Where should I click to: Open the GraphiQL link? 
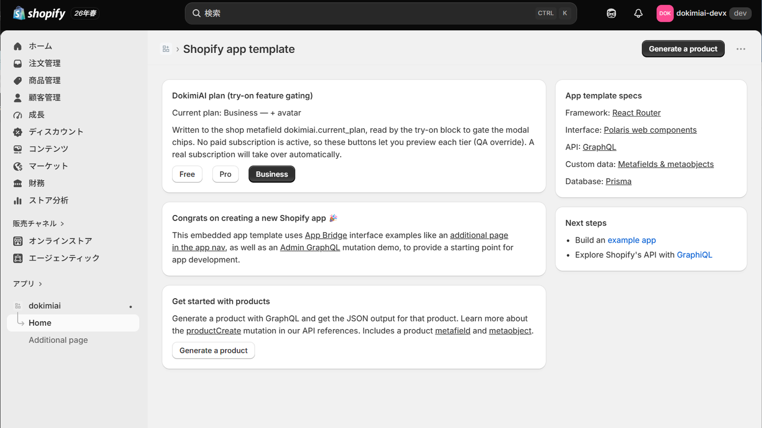(694, 255)
